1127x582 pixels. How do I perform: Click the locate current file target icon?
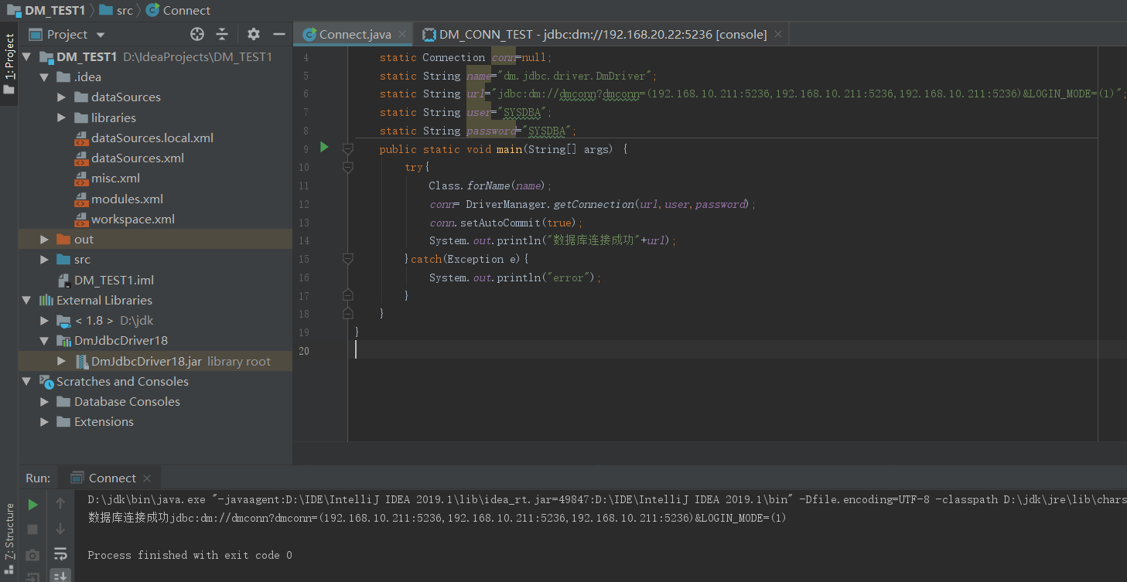(x=197, y=34)
